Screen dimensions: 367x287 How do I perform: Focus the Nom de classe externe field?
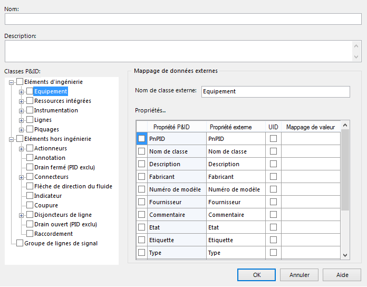276,92
